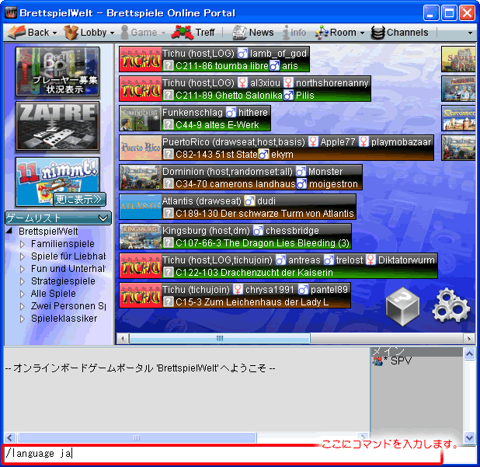The image size is (480, 467).
Task: Collapse the BrettspielWelt tree root
Action: 9,231
